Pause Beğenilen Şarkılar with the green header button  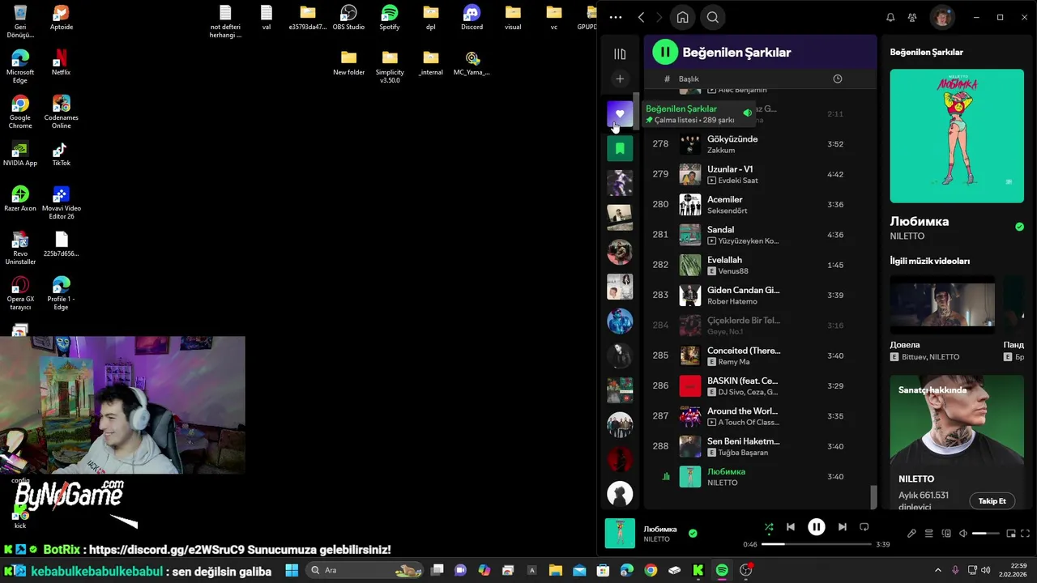pyautogui.click(x=665, y=52)
